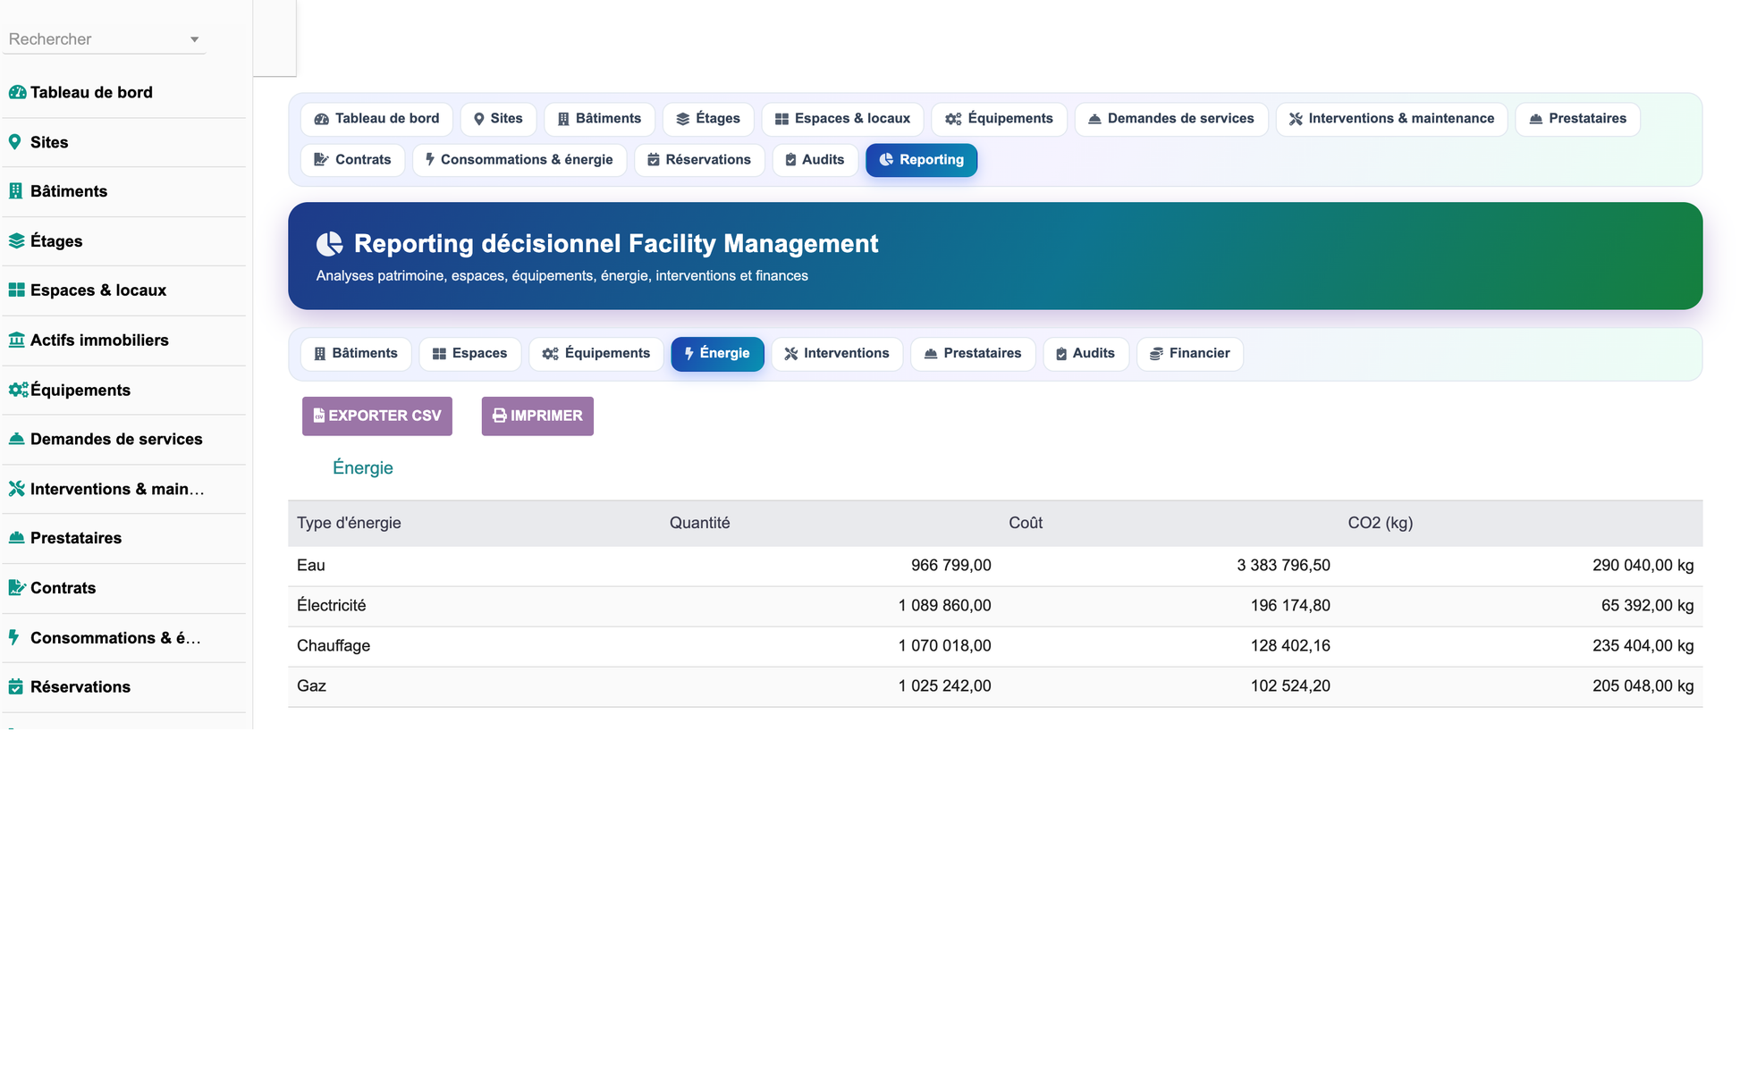The height and width of the screenshot is (1076, 1740).
Task: Open Interventions & maintenance top tab
Action: pyautogui.click(x=1391, y=119)
